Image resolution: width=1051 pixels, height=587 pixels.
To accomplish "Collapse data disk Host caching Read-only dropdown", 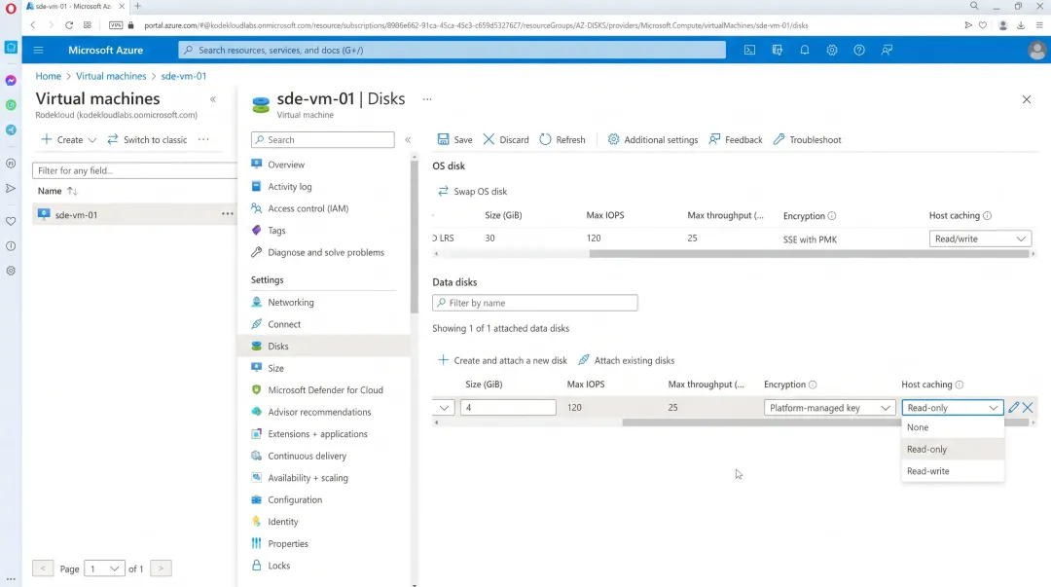I will click(952, 407).
